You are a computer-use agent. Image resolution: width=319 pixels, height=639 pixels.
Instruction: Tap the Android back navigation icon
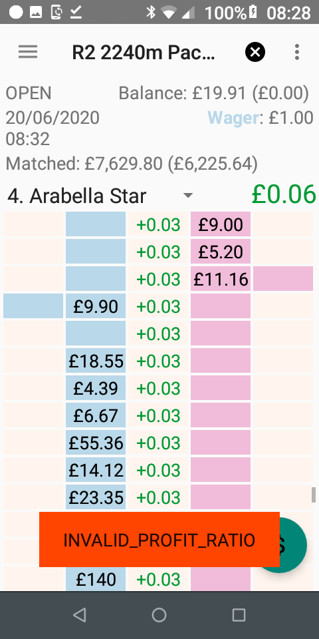click(80, 615)
